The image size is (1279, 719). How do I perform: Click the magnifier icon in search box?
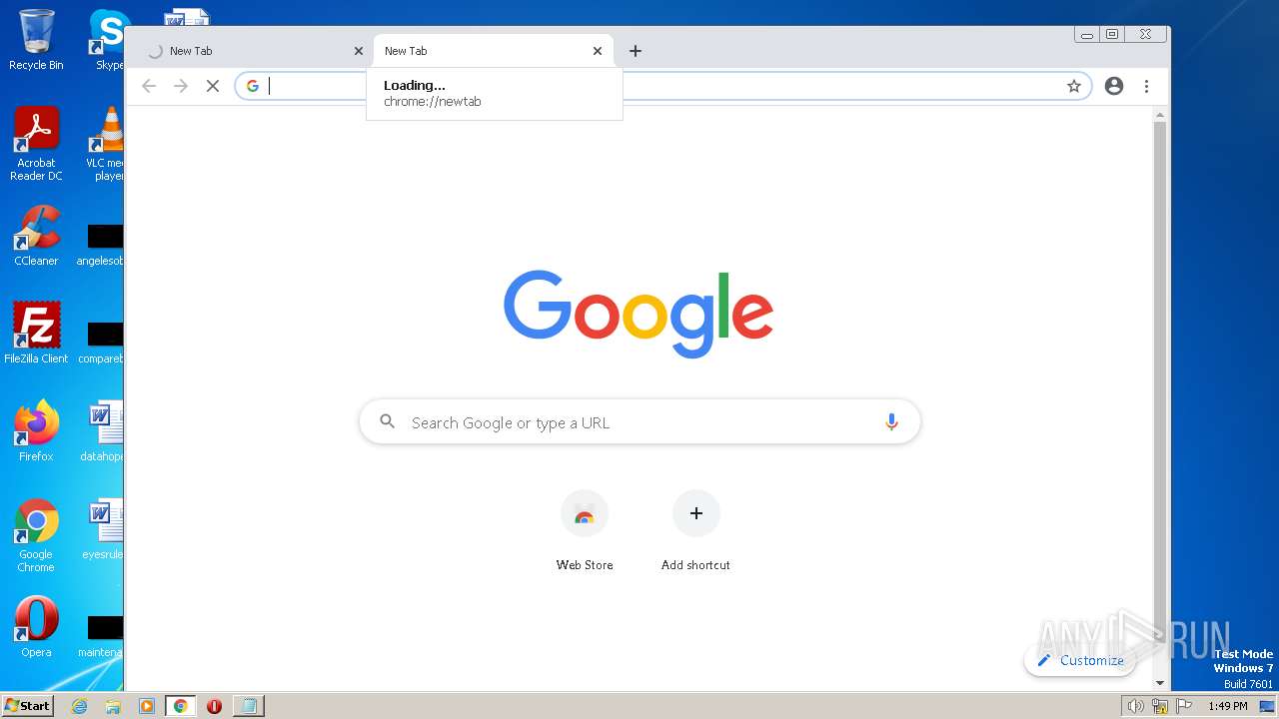coord(388,422)
